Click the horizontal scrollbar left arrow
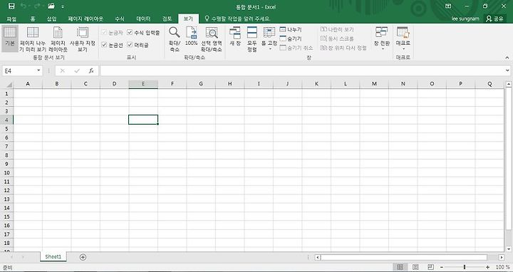 (317, 258)
